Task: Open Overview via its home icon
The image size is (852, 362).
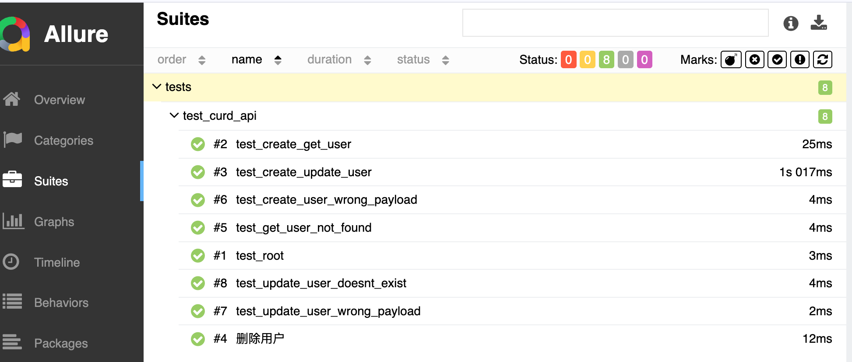Action: pyautogui.click(x=12, y=99)
